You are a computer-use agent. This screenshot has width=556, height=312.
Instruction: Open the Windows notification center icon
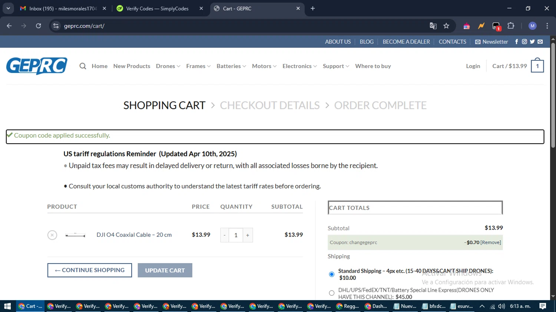point(543,306)
